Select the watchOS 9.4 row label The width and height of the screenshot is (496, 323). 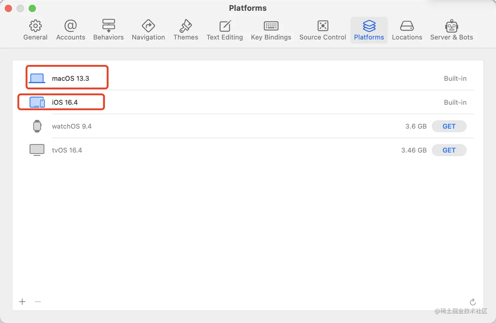[x=72, y=126]
